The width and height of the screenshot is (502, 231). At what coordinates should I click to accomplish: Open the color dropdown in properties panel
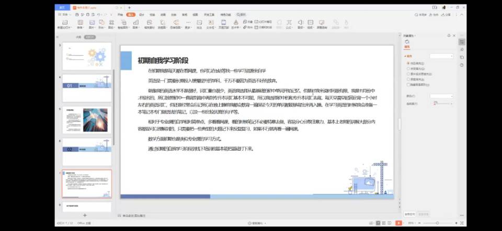(x=441, y=96)
